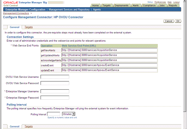Viewport: 187px width, 129px height.
Task: Click the Connection Settings section heading
Action: pyautogui.click(x=20, y=37)
